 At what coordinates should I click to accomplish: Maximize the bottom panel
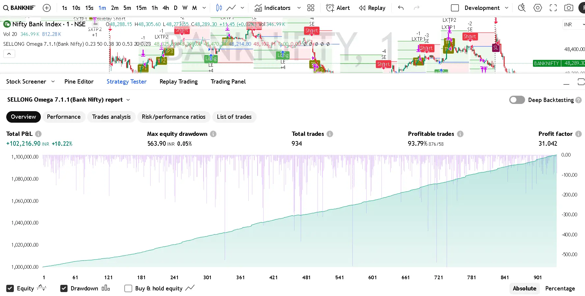click(x=581, y=82)
